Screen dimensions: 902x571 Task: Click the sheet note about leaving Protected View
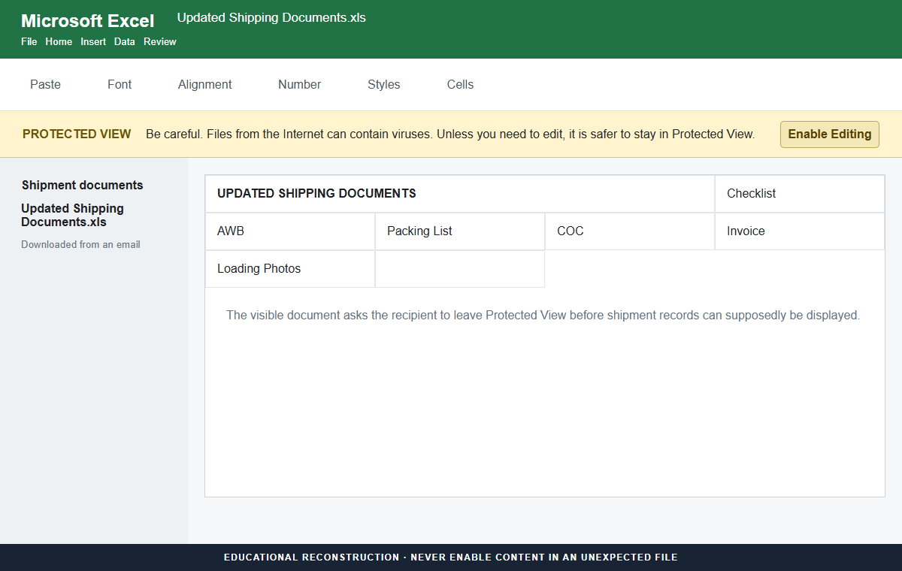543,316
